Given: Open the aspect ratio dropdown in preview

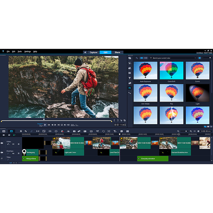Looking at the screenshot, I should point(73,125).
